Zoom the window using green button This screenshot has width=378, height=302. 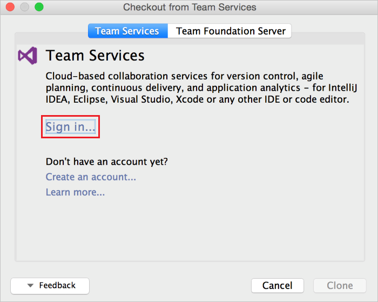tap(39, 8)
